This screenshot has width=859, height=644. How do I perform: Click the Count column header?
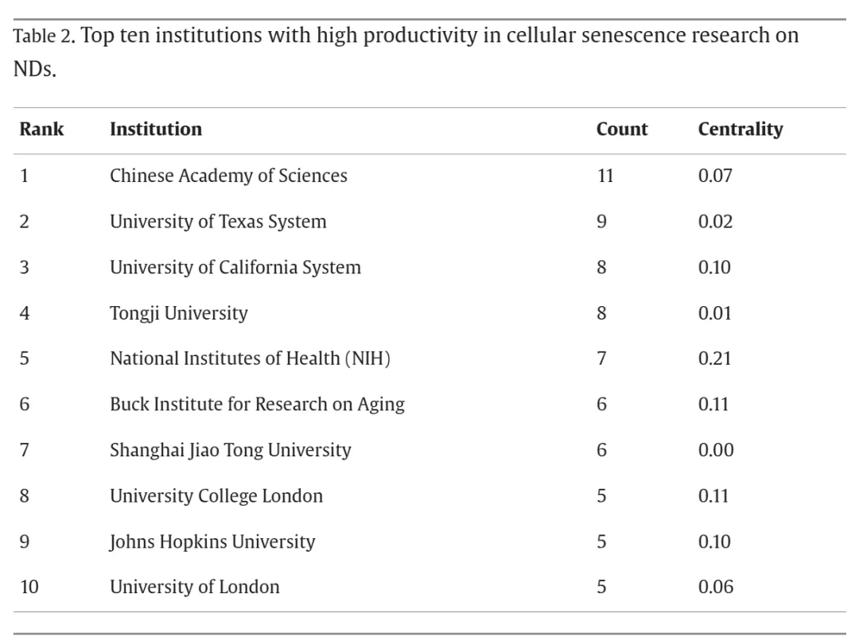[622, 129]
